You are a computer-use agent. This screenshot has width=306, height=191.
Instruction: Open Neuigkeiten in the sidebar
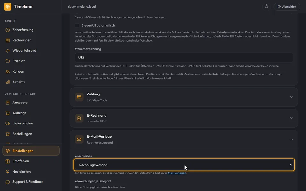click(x=31, y=172)
